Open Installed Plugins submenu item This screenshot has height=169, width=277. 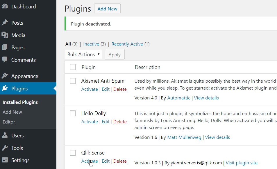coord(20,102)
